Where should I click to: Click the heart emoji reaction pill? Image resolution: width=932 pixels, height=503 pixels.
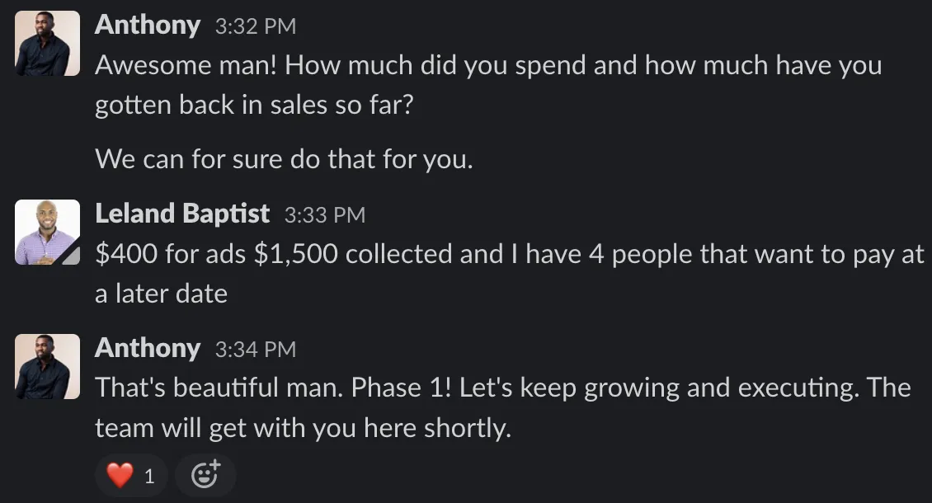coord(131,476)
